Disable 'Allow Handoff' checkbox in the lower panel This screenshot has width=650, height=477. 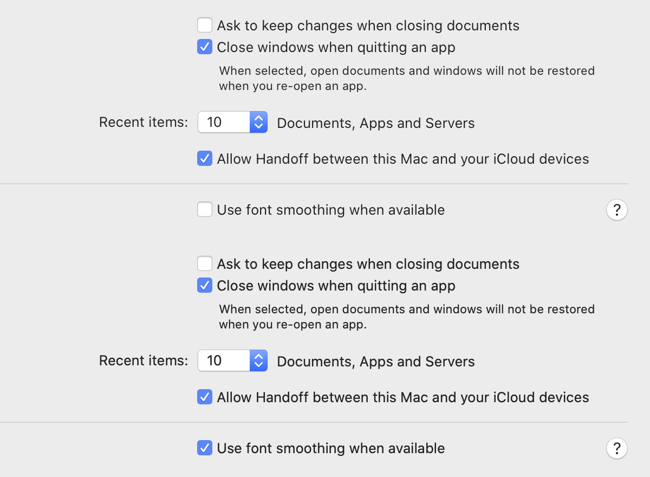tap(205, 397)
